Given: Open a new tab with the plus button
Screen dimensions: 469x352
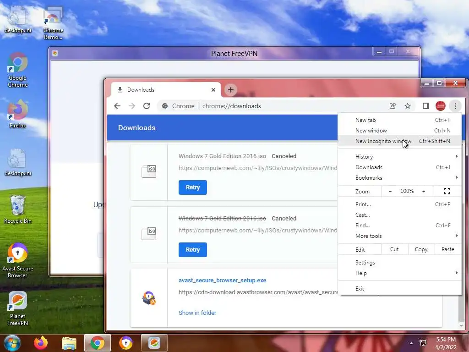Looking at the screenshot, I should pos(231,90).
